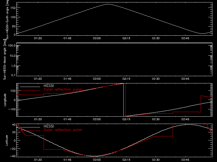This screenshot has height=162, width=217.
Task: Select the HESSI legend label in Latitude plot
Action: [x=49, y=126]
